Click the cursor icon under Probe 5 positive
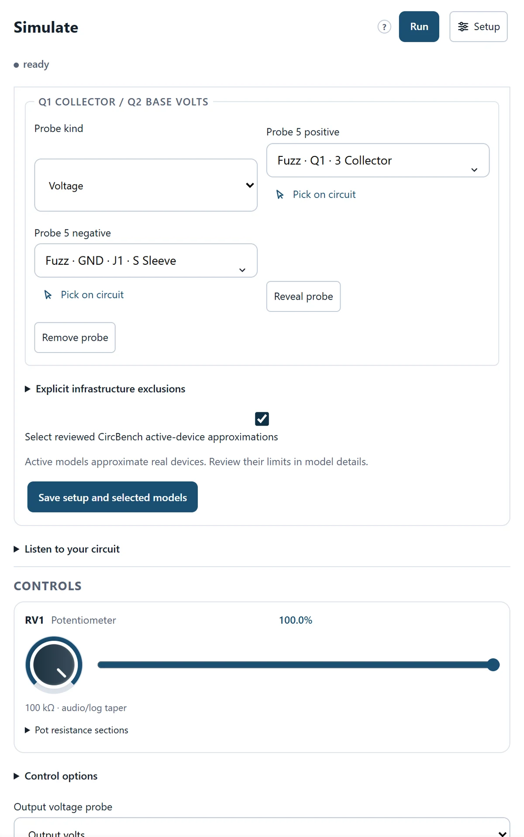 [280, 194]
